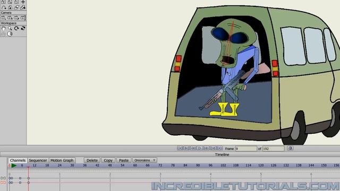Image resolution: width=340 pixels, height=191 pixels.
Task: Step forward one frame
Action: [x=206, y=148]
